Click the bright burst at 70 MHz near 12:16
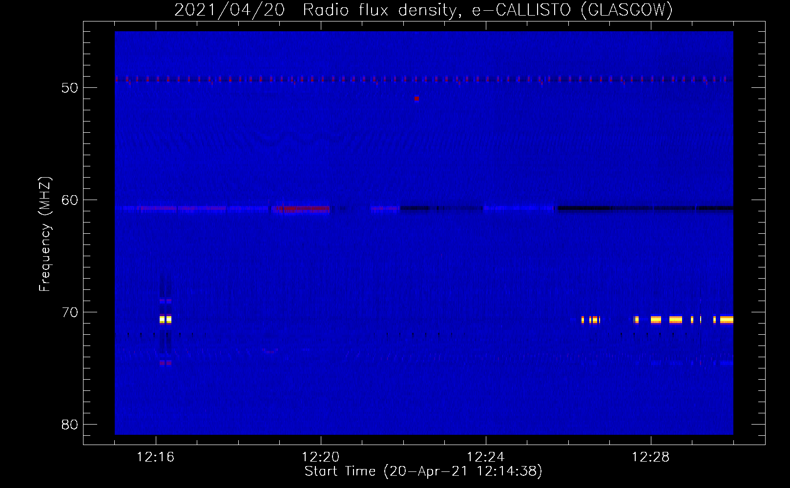Screen dimensions: 790x488 tap(166, 320)
